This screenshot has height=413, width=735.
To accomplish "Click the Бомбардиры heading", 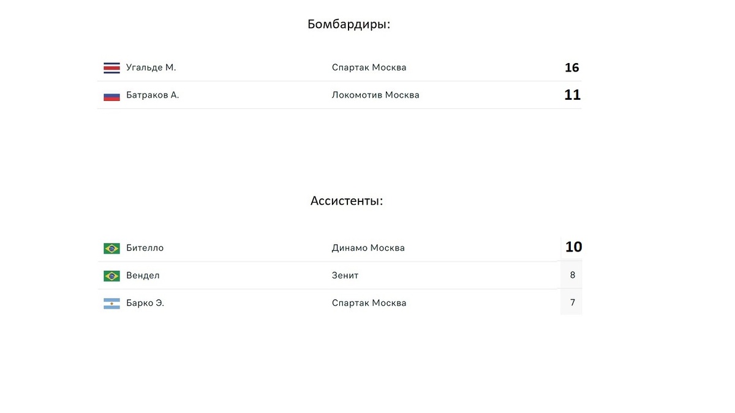I will (349, 25).
